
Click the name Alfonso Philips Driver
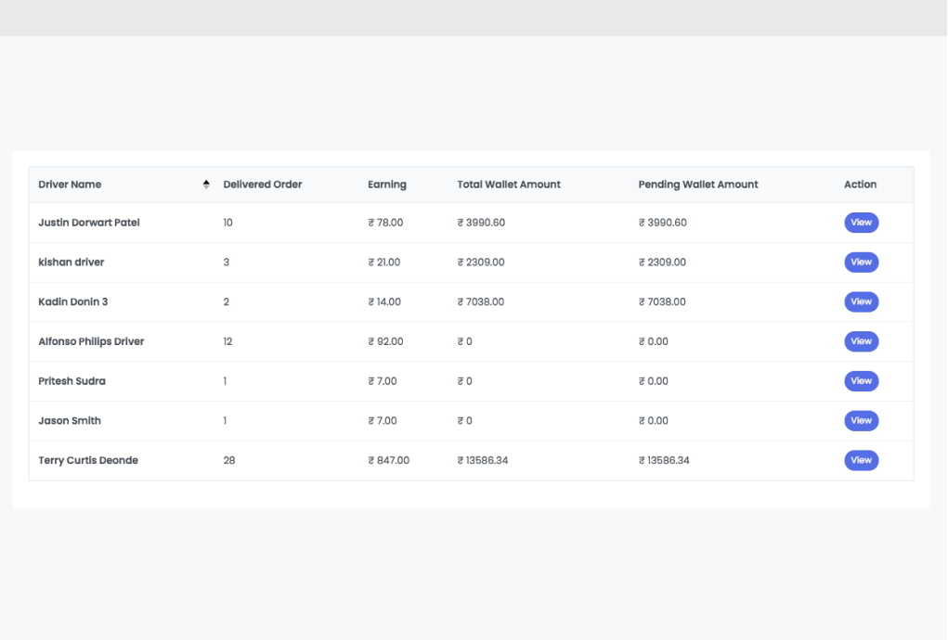click(91, 341)
